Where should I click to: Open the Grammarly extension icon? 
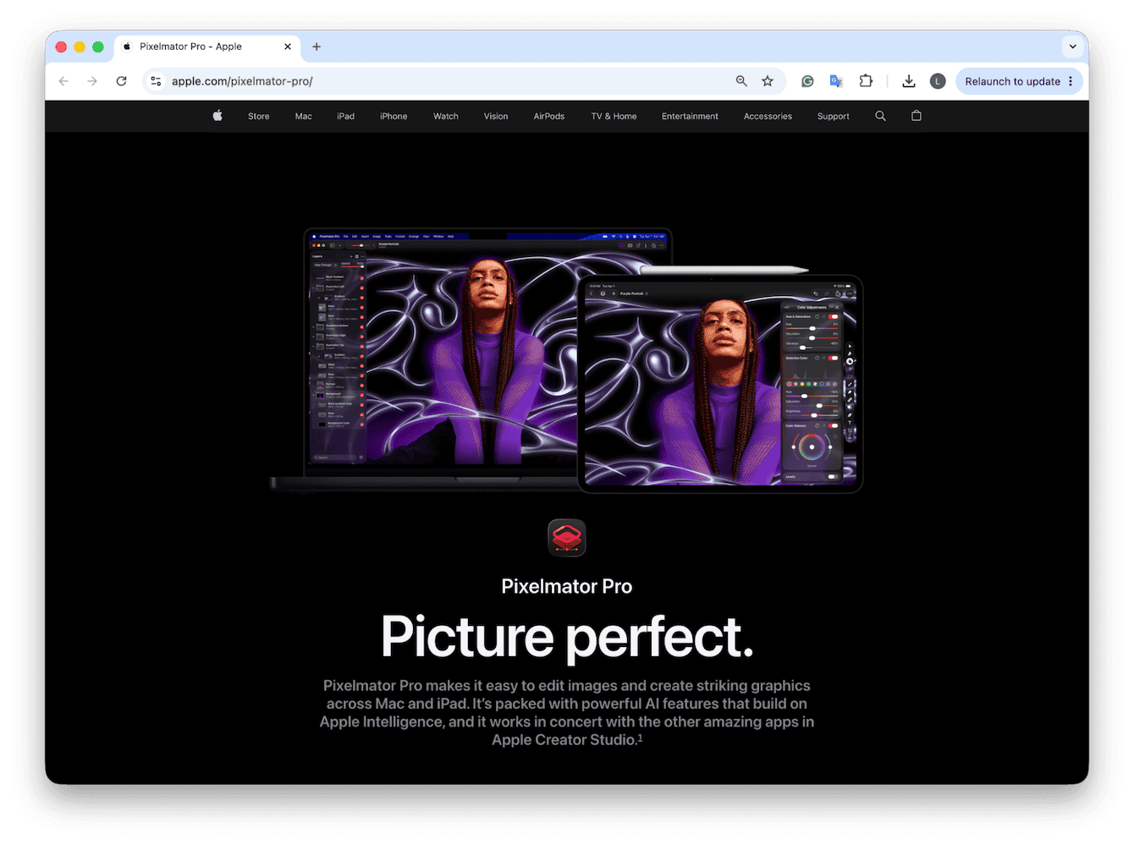807,81
